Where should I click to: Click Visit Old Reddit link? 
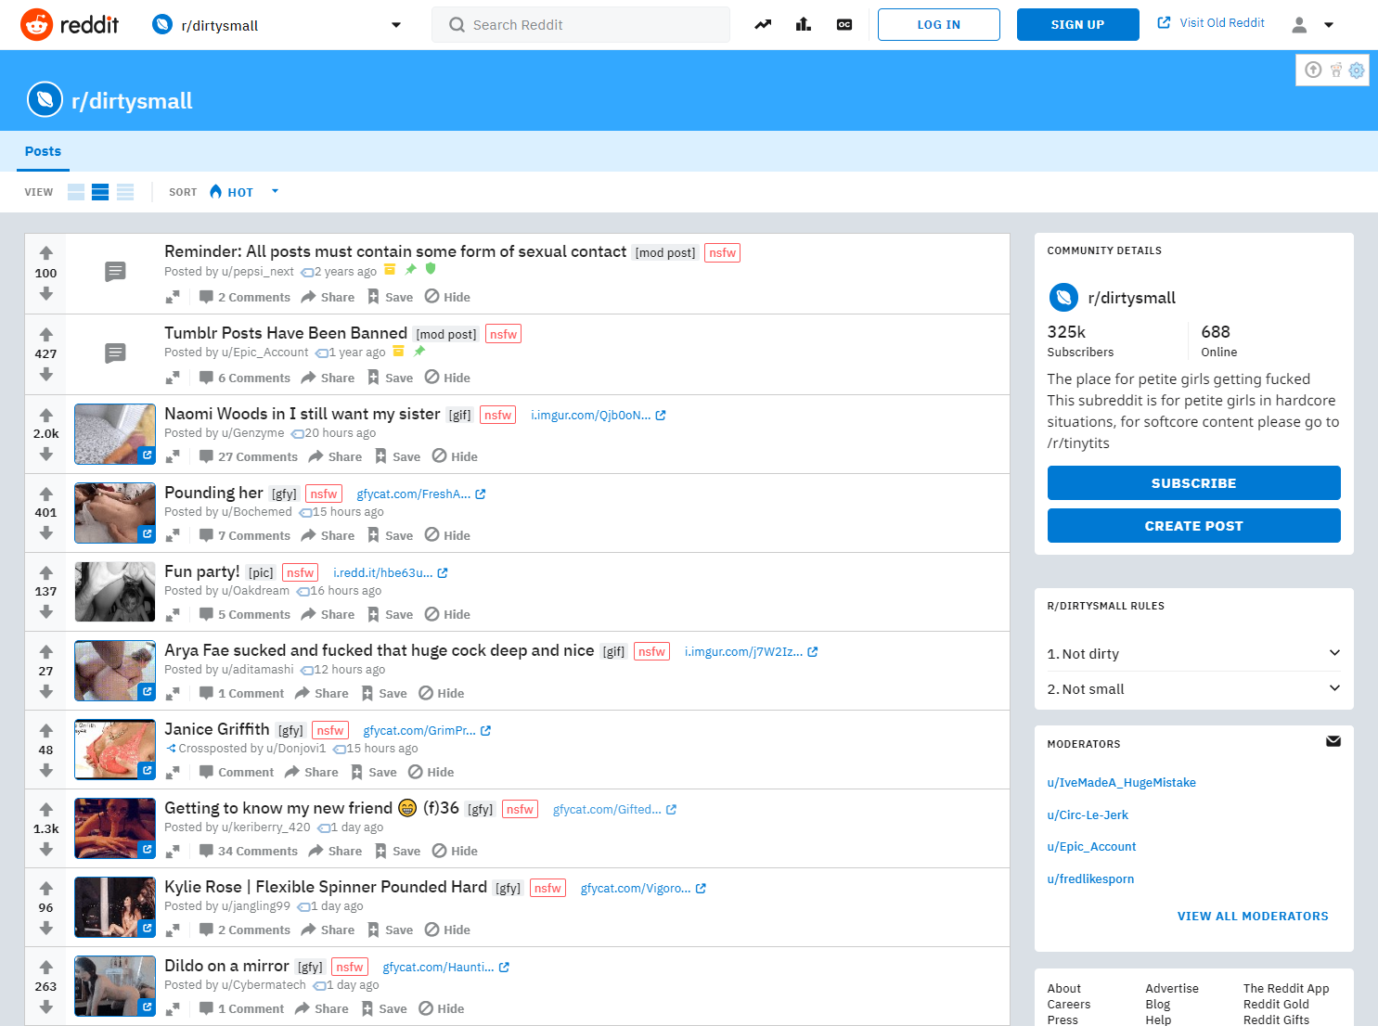(1222, 23)
